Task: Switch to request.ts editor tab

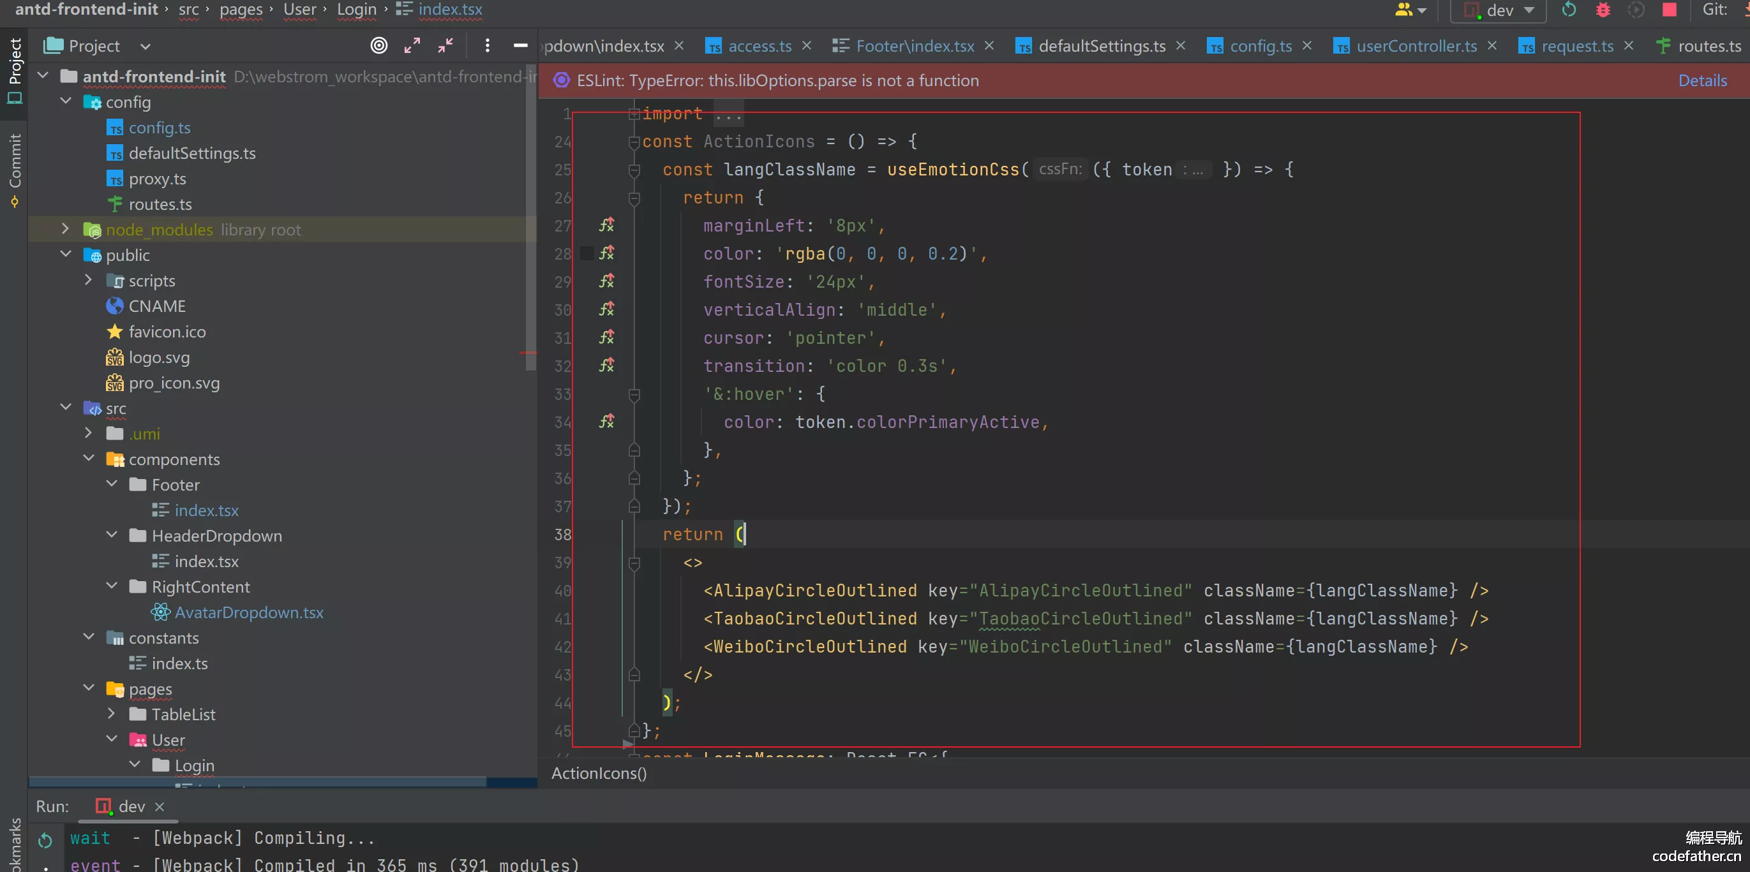Action: (1578, 45)
